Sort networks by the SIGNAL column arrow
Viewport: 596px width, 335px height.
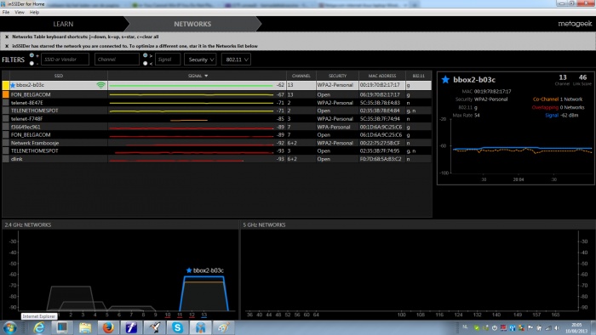coord(206,76)
